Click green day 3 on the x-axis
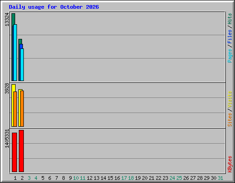235x183 pixels. (x=29, y=178)
